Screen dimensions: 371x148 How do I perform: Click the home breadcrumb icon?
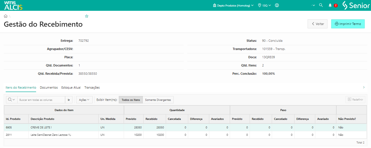[x=6, y=16]
